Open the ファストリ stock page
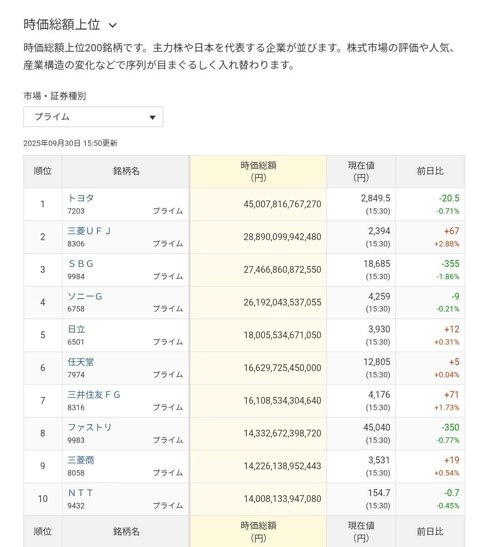 (90, 427)
